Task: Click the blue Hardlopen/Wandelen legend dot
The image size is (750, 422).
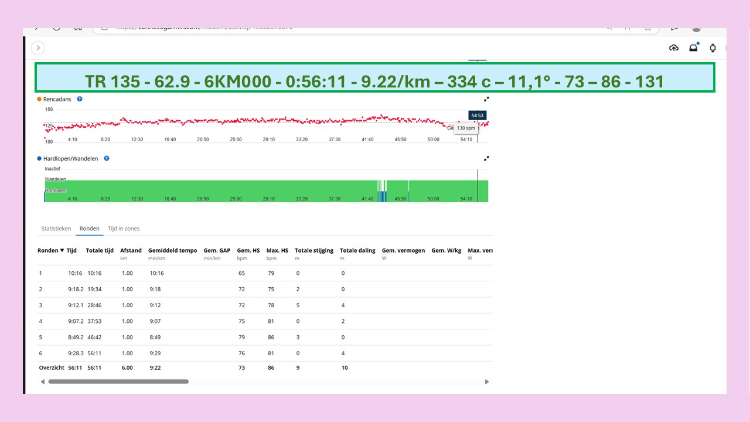Action: click(x=39, y=158)
